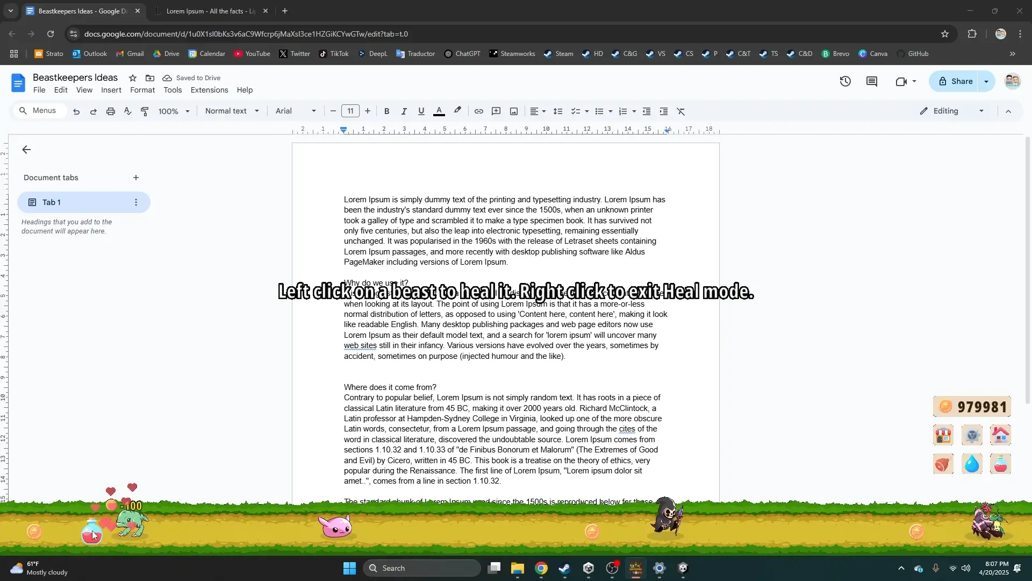This screenshot has height=581, width=1032.
Task: Insert a link into the document
Action: click(x=479, y=111)
